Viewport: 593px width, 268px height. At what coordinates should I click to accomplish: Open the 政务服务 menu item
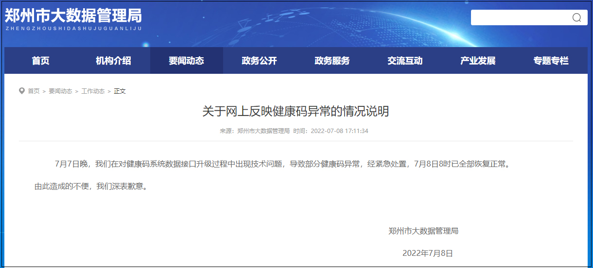point(332,61)
